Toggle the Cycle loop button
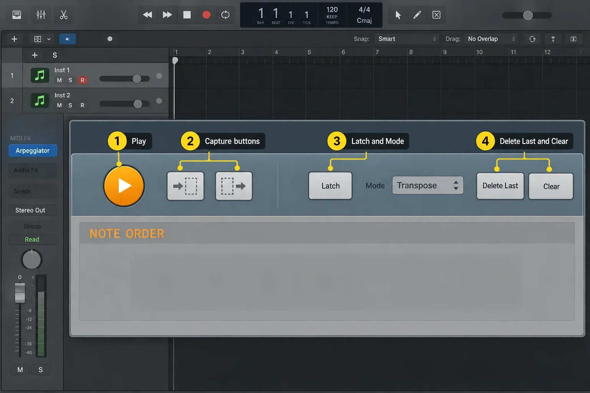This screenshot has width=590, height=393. tap(225, 15)
